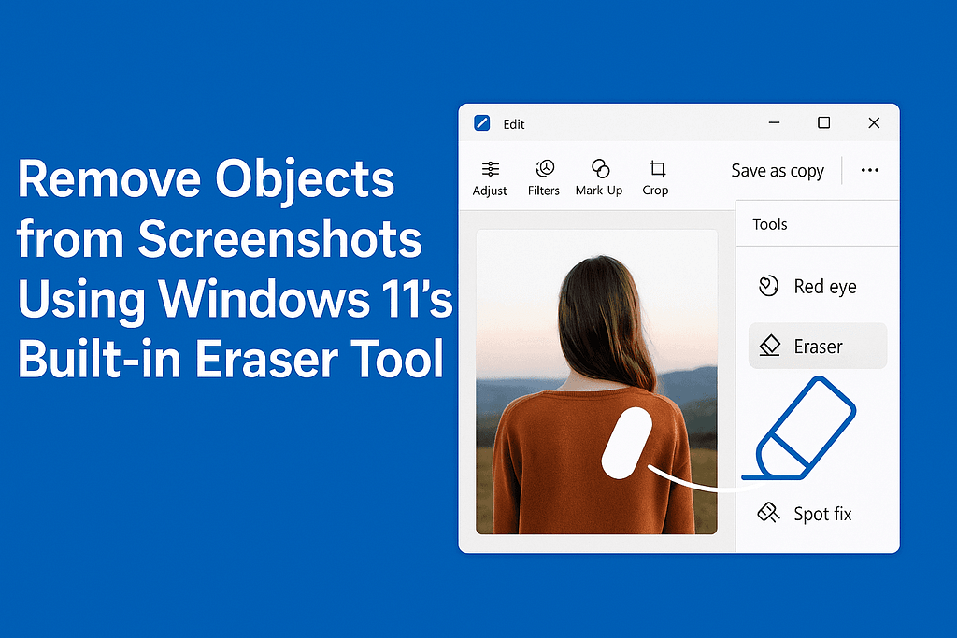Click the white erased patch on sweater
The image size is (957, 638).
coord(626,443)
